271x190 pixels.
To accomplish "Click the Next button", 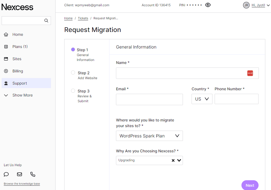I will tap(250, 185).
